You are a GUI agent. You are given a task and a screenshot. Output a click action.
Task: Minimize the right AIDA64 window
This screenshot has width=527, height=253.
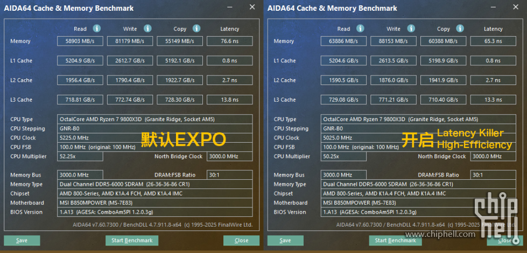494,7
